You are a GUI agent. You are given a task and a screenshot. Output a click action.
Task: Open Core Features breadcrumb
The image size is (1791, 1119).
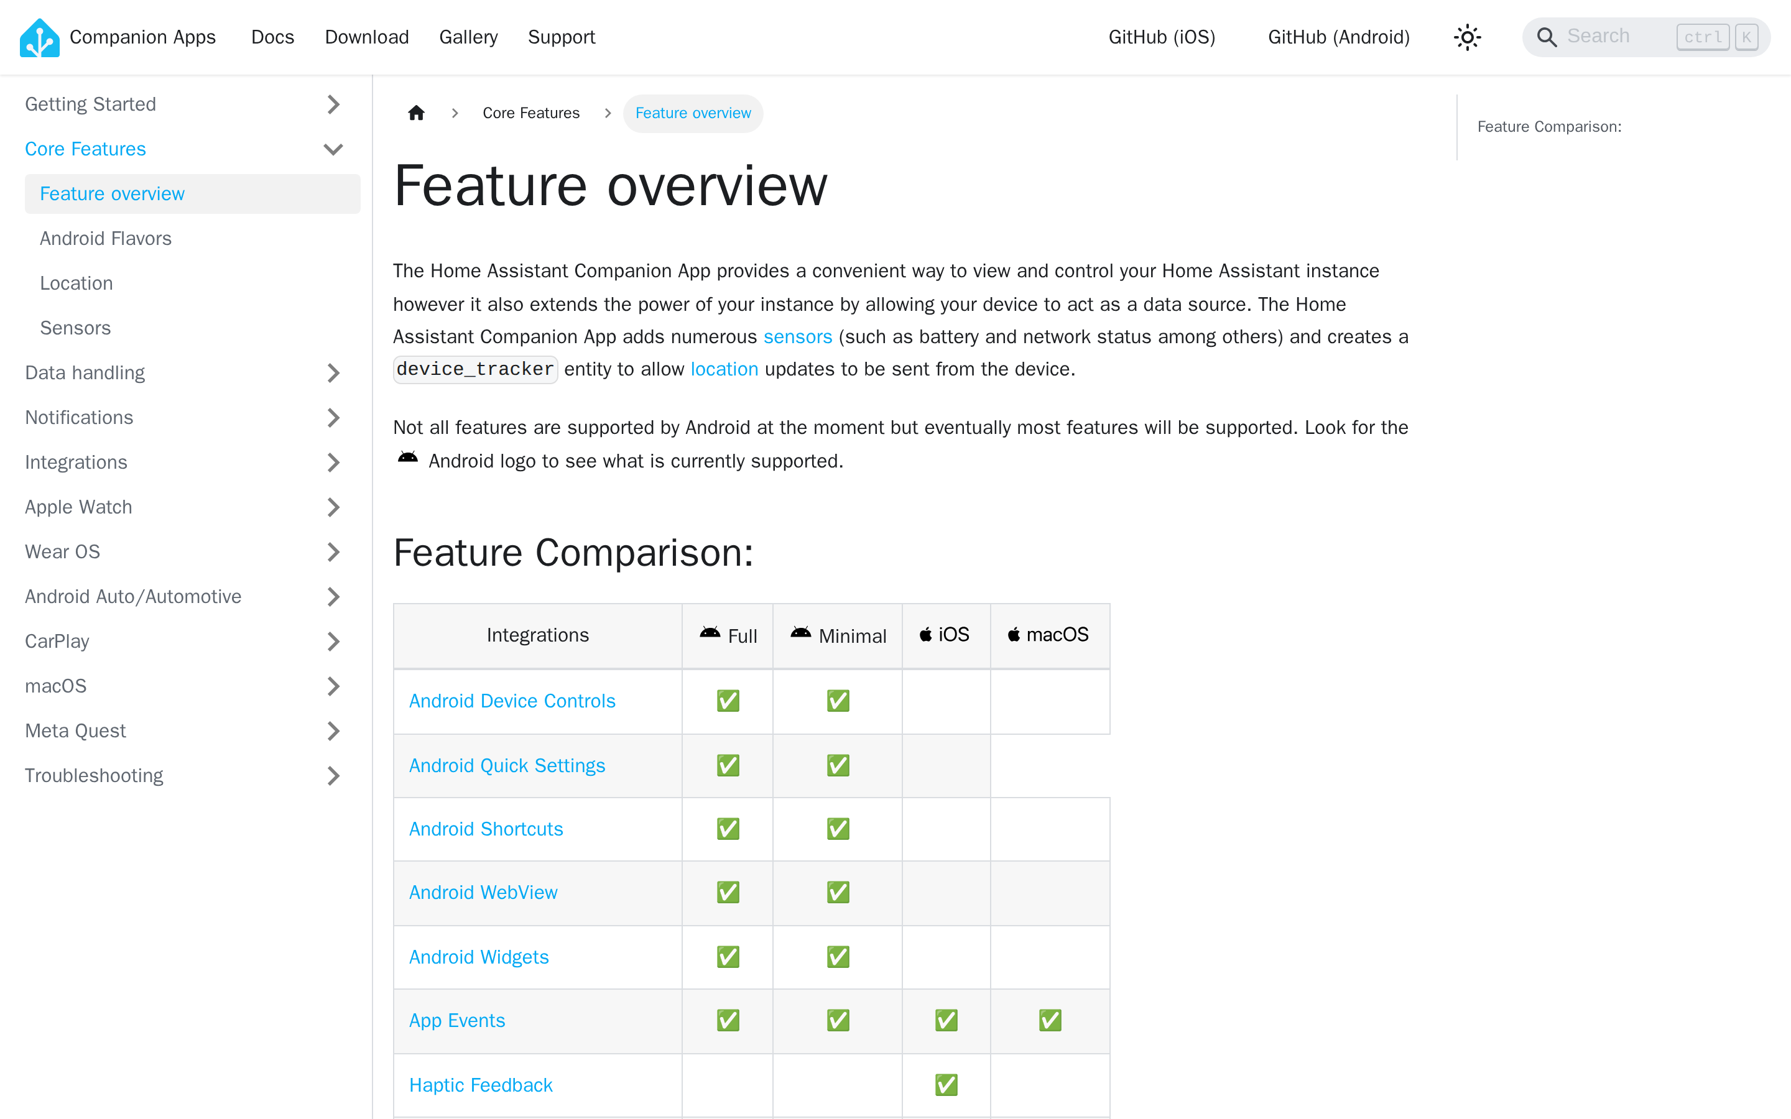pyautogui.click(x=530, y=113)
